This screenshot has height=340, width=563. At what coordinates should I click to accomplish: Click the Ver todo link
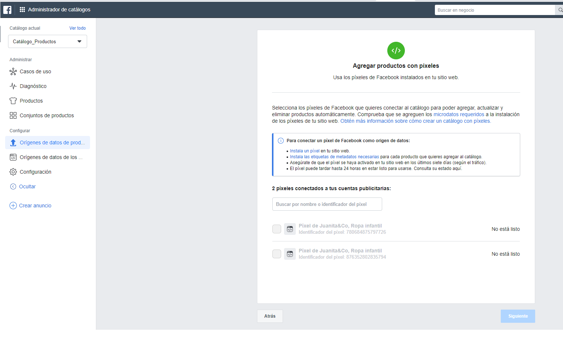(x=78, y=28)
